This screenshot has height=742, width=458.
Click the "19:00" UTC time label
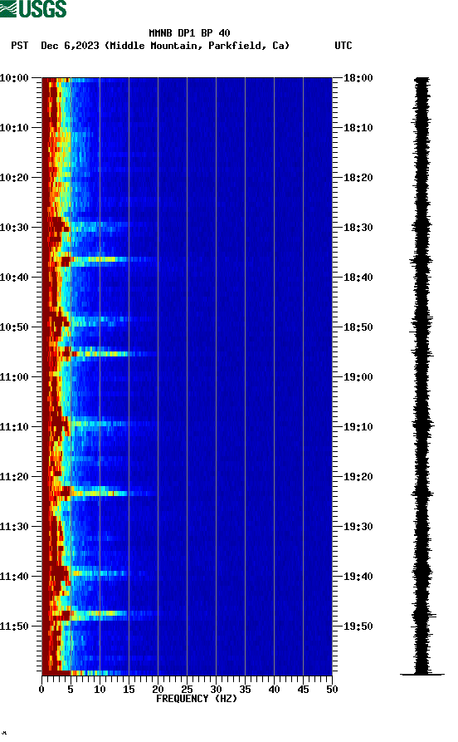coord(358,377)
